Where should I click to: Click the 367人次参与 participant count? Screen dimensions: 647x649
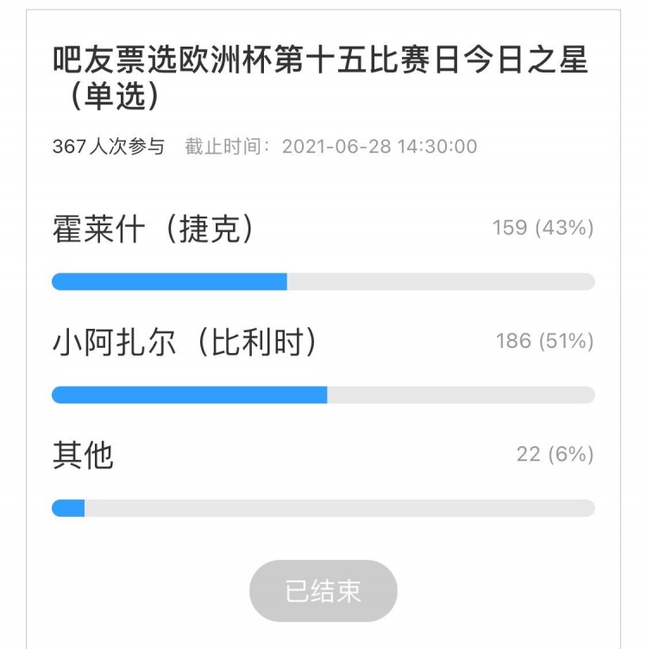click(109, 147)
